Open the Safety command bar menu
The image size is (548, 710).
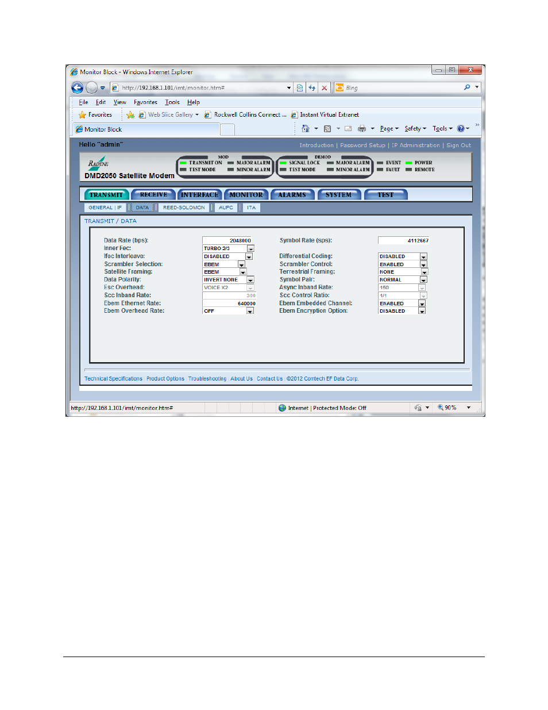(x=415, y=129)
